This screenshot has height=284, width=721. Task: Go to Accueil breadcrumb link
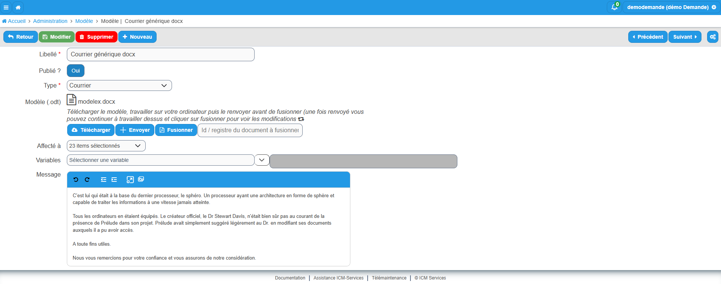14,21
